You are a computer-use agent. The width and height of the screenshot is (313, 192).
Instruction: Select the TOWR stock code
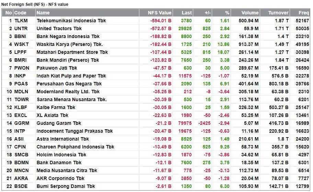[x=22, y=99]
